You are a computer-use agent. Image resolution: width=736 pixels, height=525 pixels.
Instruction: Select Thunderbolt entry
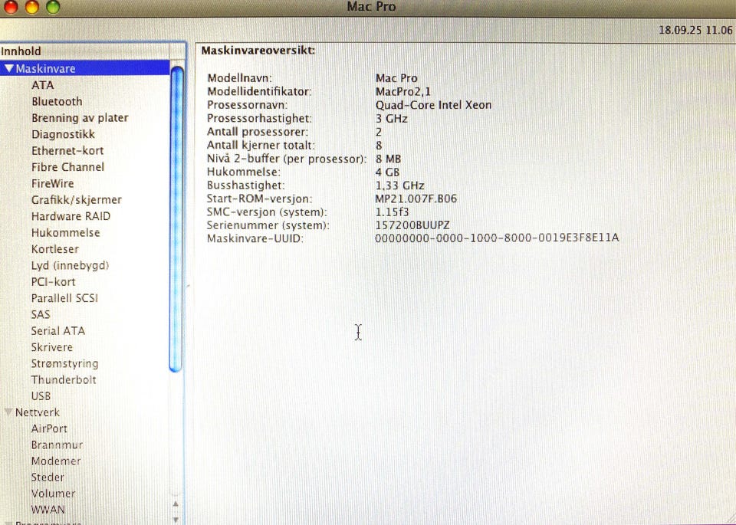point(64,379)
